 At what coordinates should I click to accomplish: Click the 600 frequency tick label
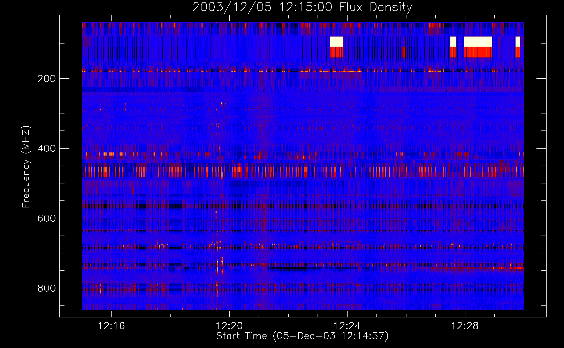[x=47, y=218]
